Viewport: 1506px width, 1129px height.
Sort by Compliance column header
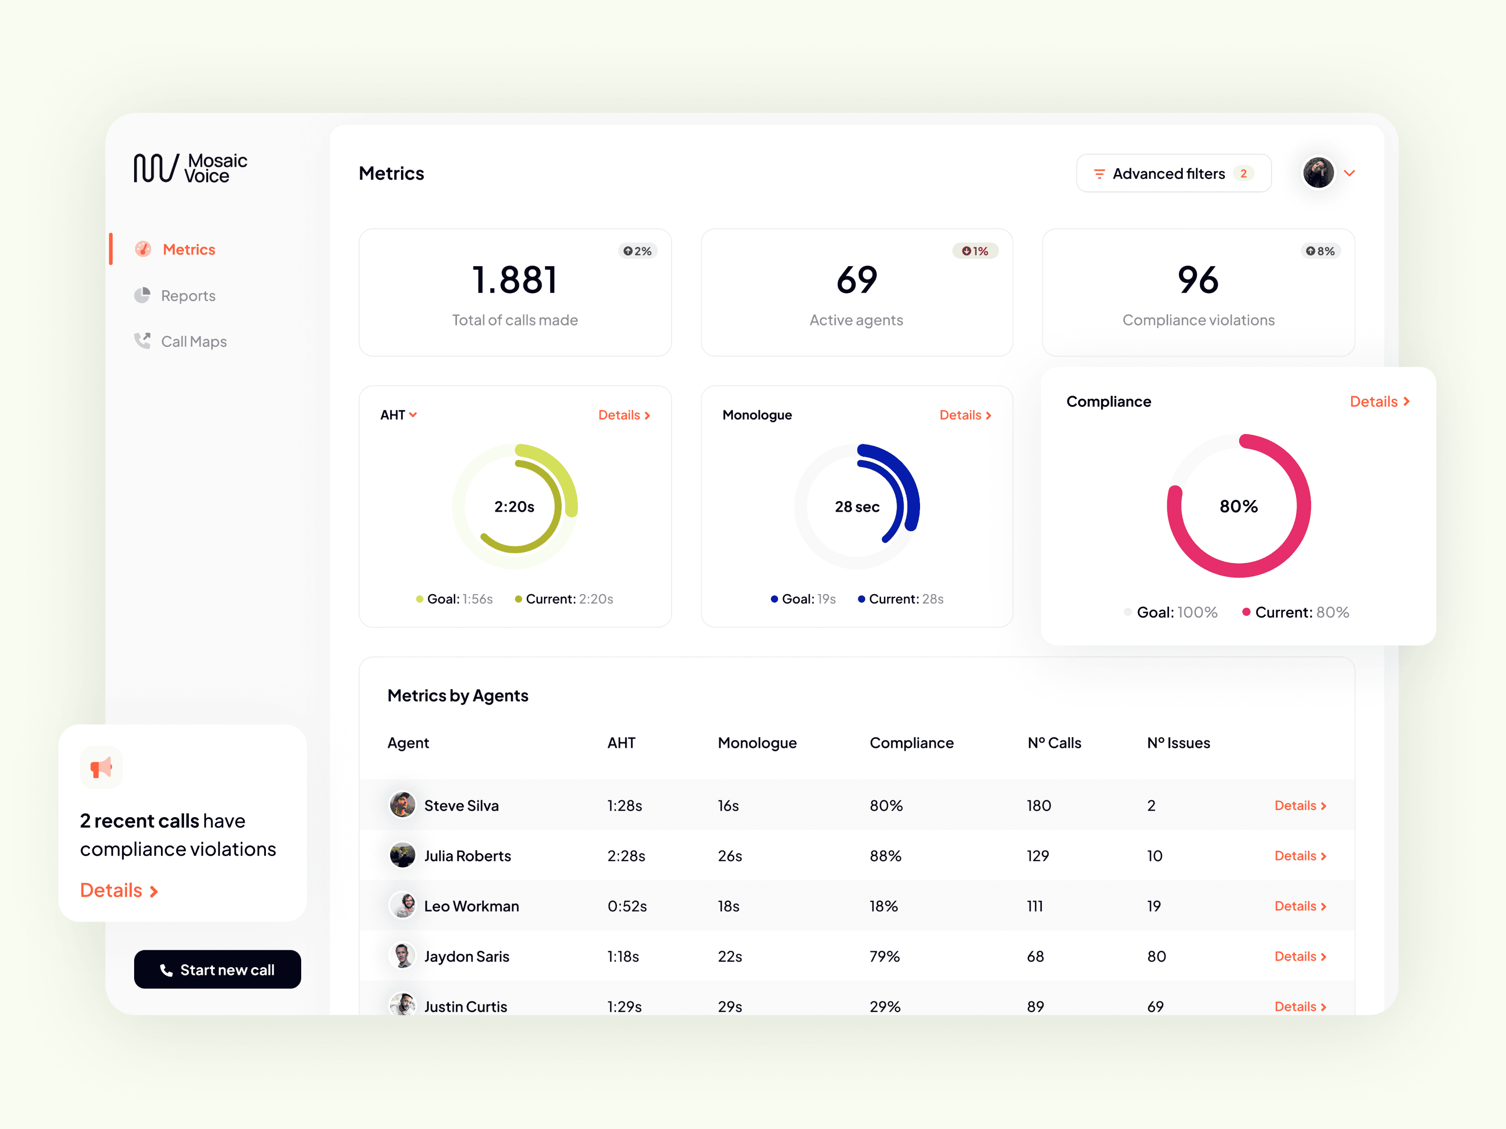[911, 742]
